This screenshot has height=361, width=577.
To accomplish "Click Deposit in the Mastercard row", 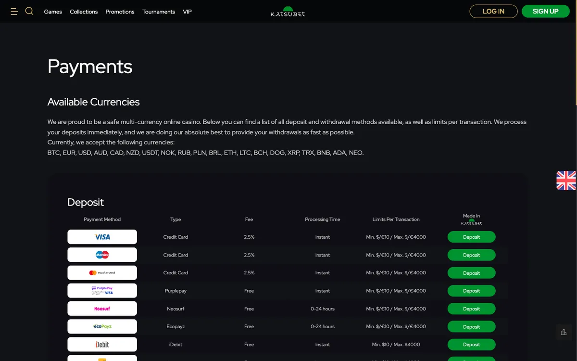I will (472, 273).
